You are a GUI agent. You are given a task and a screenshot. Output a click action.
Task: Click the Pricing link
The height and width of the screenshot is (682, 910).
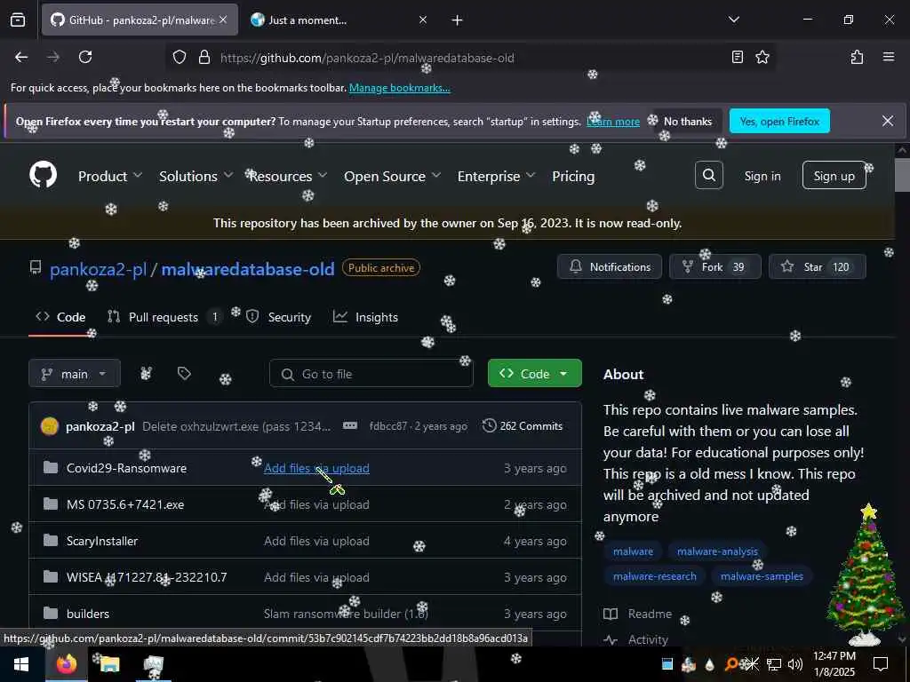pos(573,177)
